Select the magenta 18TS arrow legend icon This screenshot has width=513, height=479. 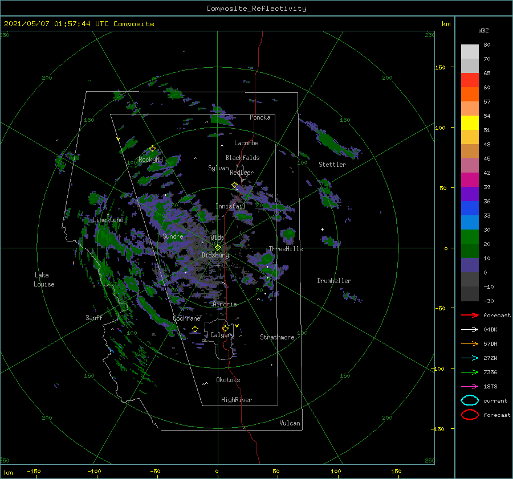(x=470, y=387)
